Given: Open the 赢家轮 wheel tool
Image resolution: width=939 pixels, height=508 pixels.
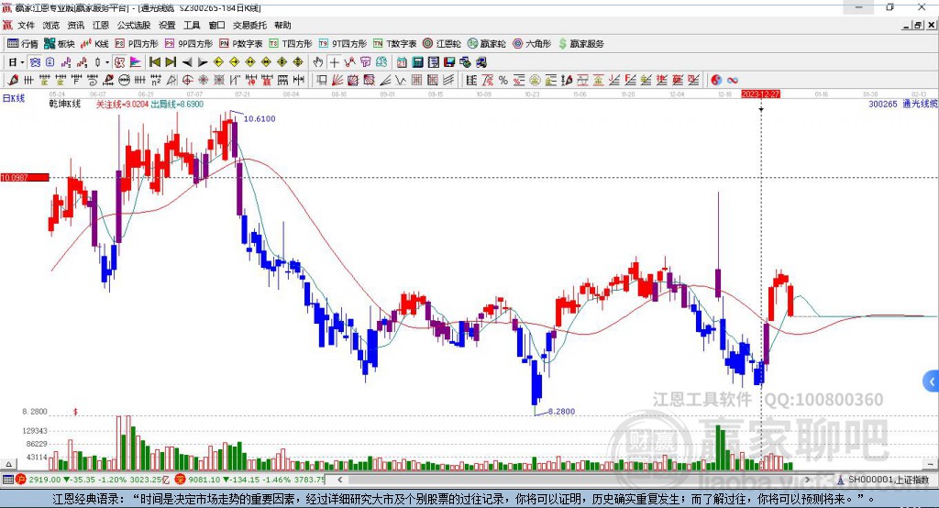Looking at the screenshot, I should (486, 44).
